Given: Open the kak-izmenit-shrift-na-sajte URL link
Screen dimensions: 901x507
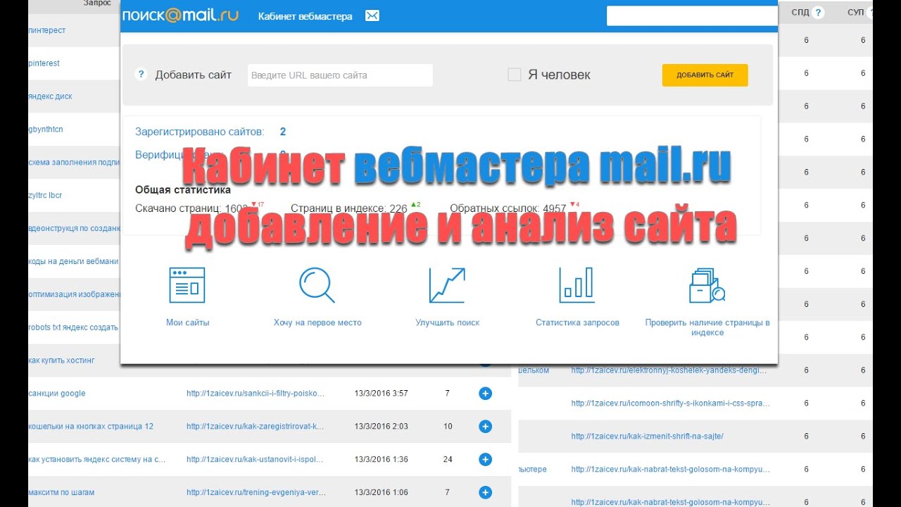Looking at the screenshot, I should 647,436.
